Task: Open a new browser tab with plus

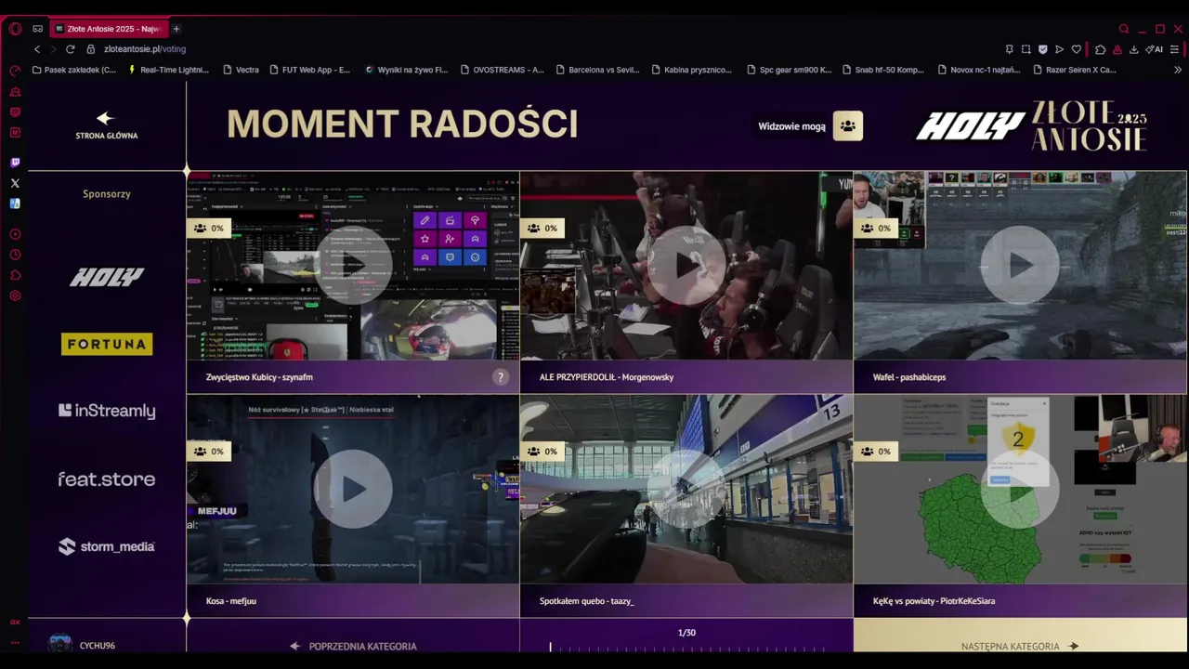Action: click(176, 29)
